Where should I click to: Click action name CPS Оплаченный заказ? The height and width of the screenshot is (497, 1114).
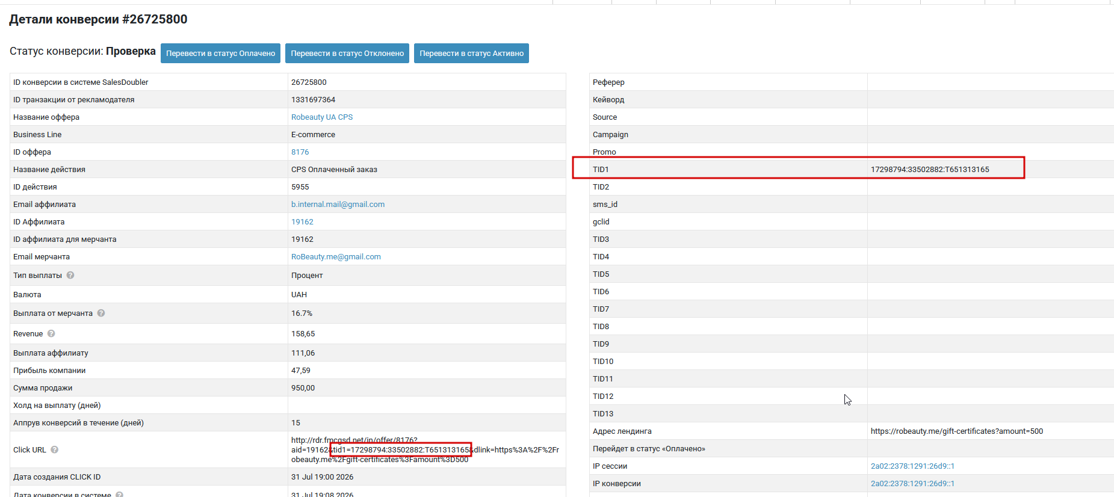click(x=334, y=170)
